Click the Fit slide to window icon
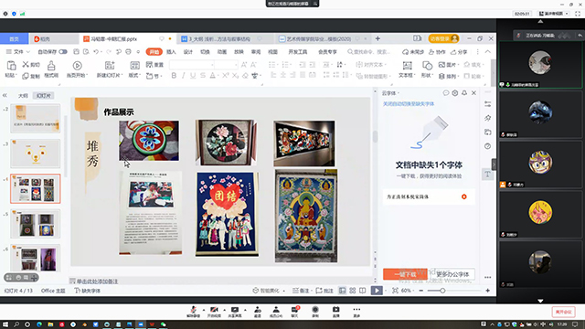Screen dimensions: 585x329 (395, 291)
